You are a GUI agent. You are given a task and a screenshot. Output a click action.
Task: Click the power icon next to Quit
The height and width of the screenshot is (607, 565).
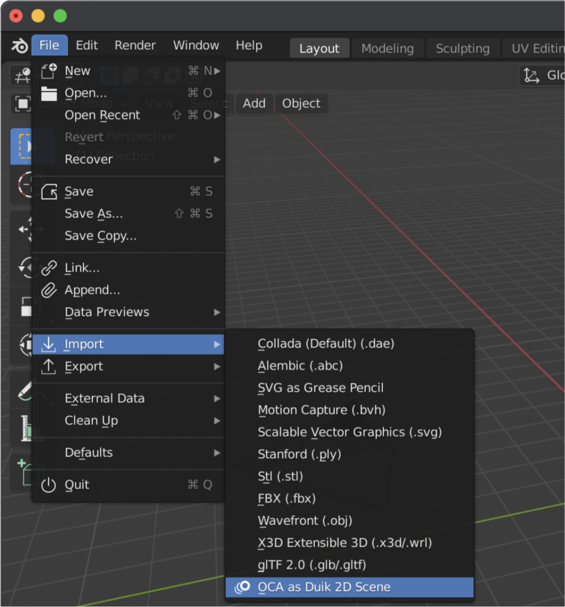point(49,485)
